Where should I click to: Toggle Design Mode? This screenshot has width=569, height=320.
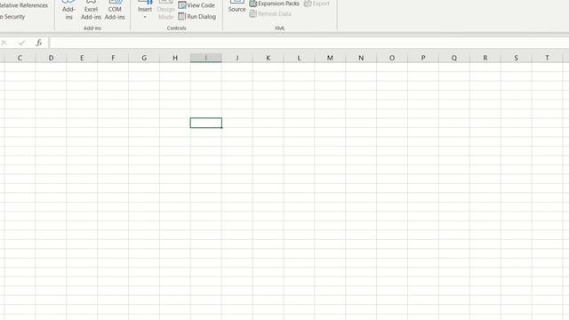(166, 10)
